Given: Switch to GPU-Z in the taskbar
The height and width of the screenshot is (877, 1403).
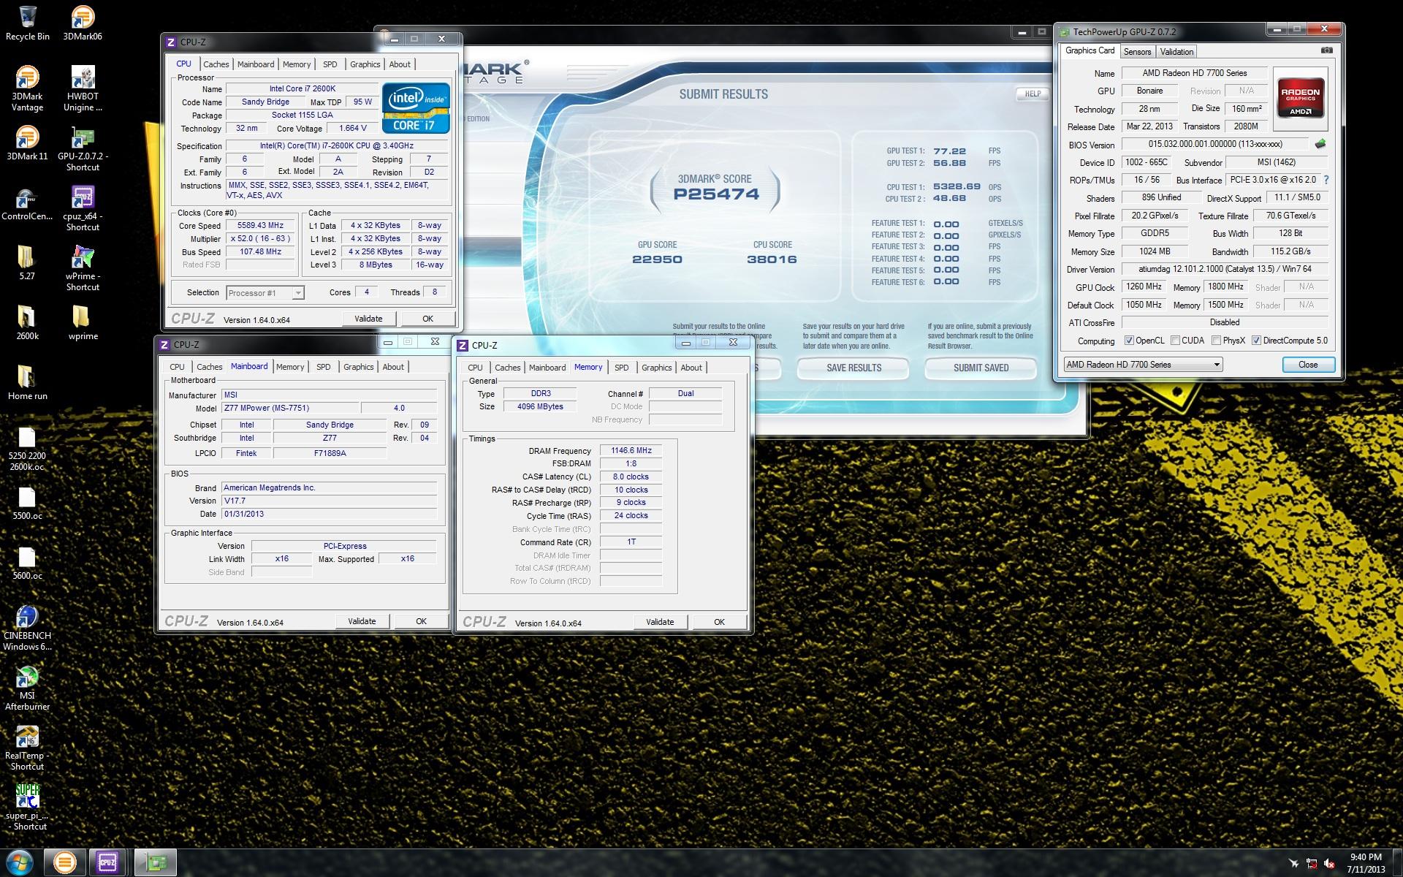Looking at the screenshot, I should pos(155,862).
